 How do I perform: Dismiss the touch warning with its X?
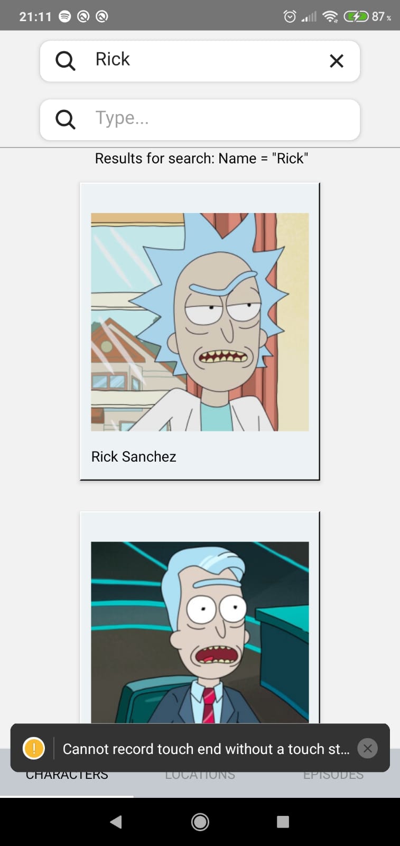(368, 748)
